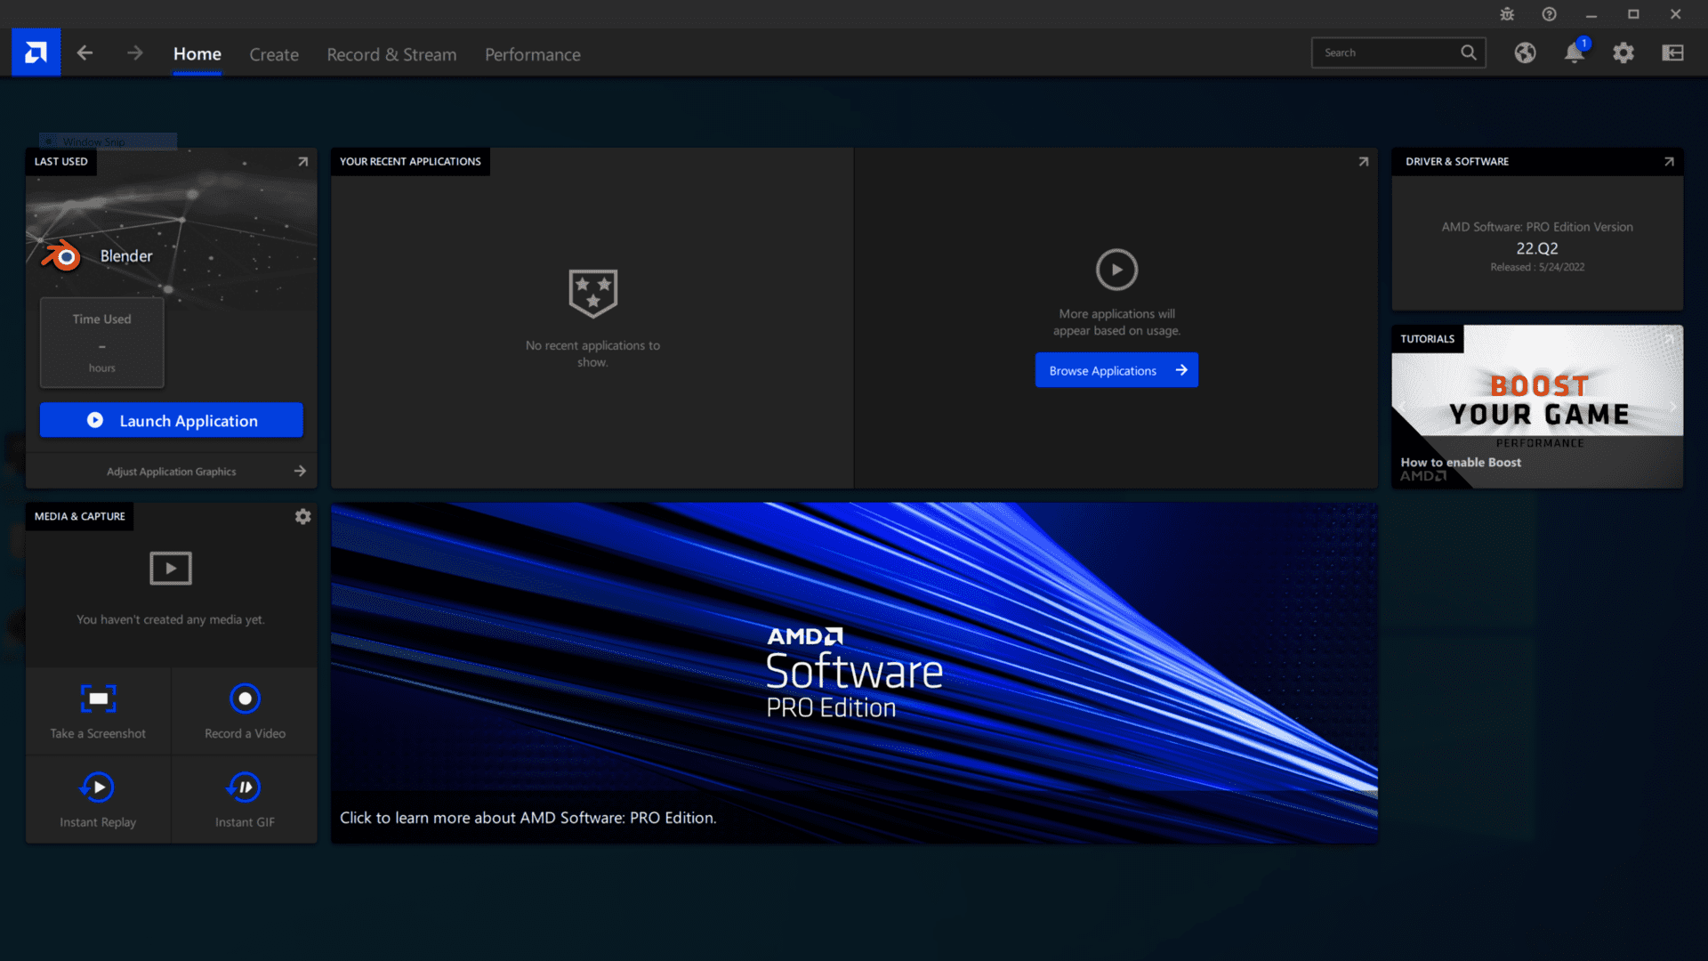Open Media & Capture settings gear
Viewport: 1708px width, 961px height.
coord(302,517)
